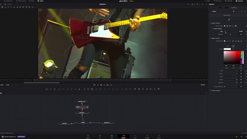The image size is (247, 139).
Task: Toggle the Effects Library panel button
Action: point(21,1)
